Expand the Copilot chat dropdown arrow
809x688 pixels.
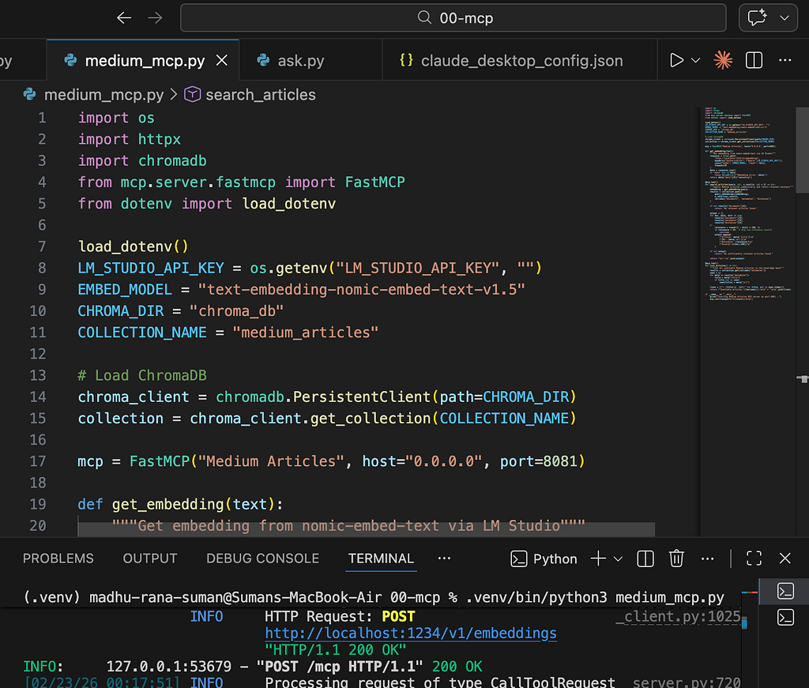pos(785,18)
